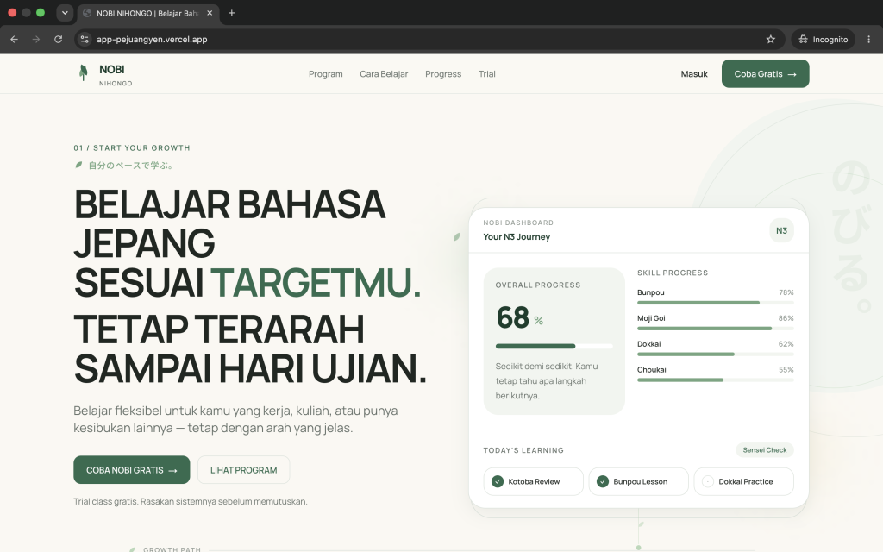883x552 pixels.
Task: Click the Incognito profile indicator
Action: (x=823, y=40)
